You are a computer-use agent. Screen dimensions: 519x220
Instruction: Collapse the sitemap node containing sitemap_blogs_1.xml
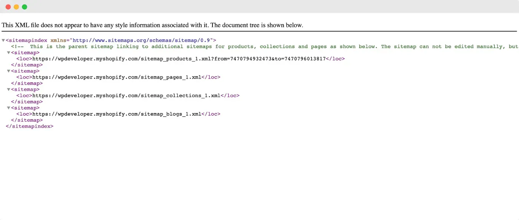9,108
